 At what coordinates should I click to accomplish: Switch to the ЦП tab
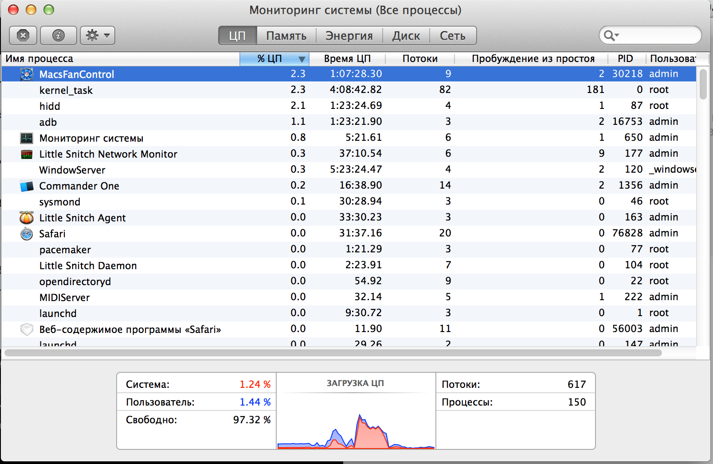pos(238,36)
